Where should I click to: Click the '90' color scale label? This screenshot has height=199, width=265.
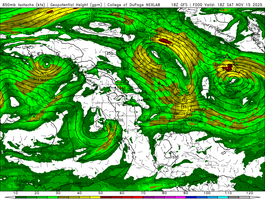click(186, 193)
